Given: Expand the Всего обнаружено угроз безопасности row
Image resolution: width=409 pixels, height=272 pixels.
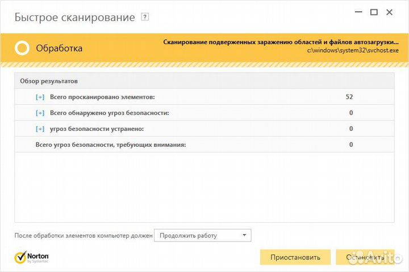Looking at the screenshot, I should coord(40,113).
